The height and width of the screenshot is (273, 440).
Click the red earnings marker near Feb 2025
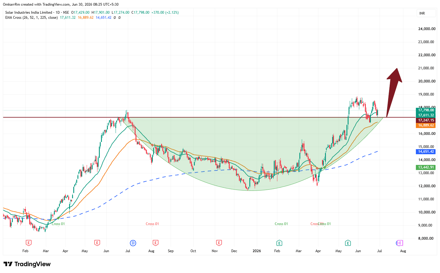coord(29,243)
